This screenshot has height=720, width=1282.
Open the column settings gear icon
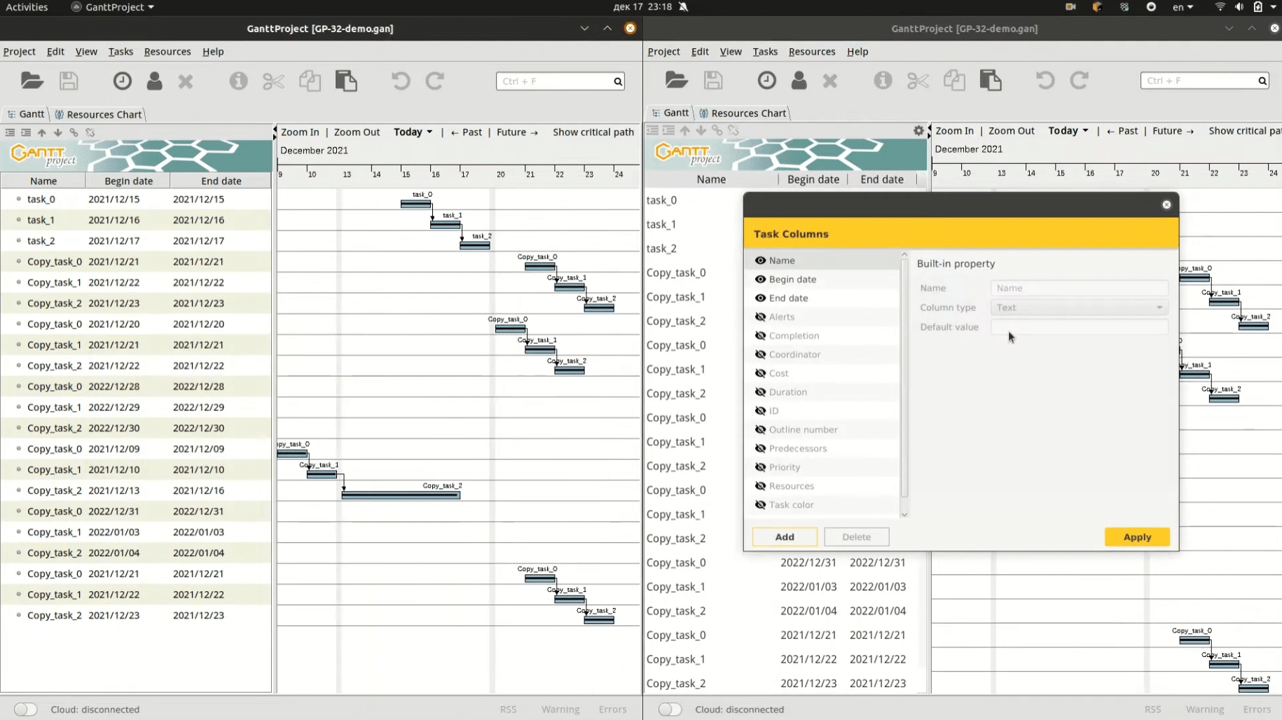click(918, 130)
